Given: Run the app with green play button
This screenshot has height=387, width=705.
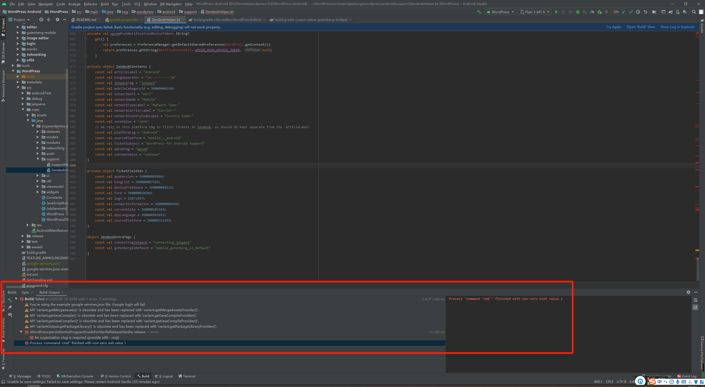Looking at the screenshot, I should tap(556, 12).
